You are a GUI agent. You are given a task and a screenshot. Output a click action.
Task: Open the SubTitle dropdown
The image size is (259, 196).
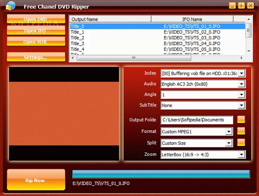241,105
